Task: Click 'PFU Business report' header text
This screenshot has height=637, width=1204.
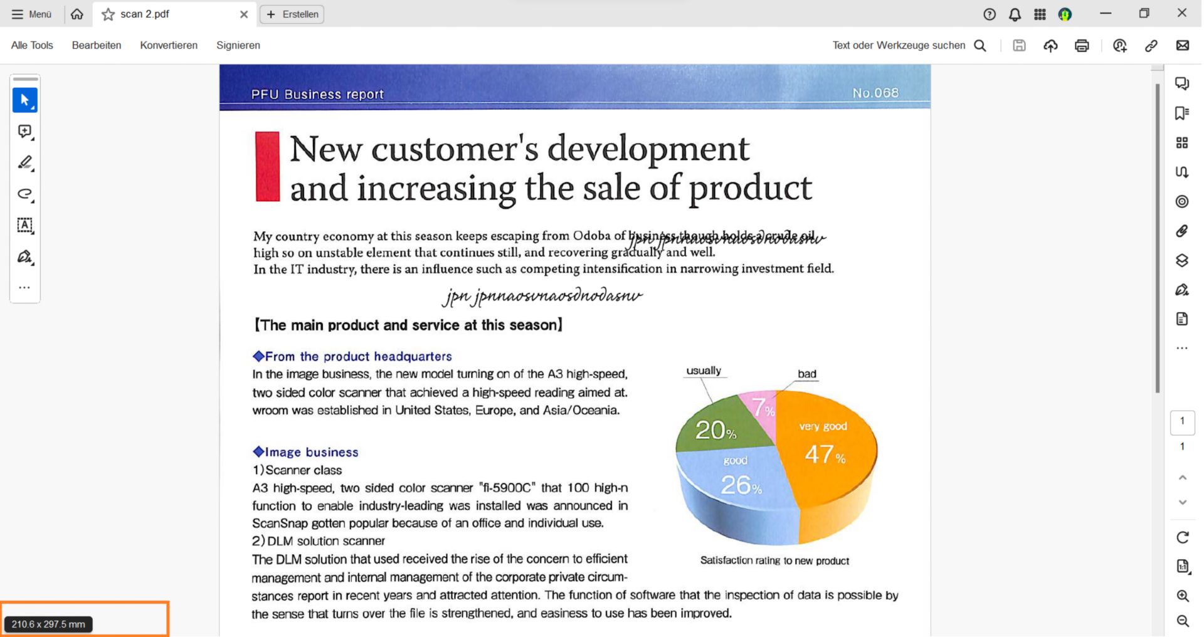Action: (317, 94)
